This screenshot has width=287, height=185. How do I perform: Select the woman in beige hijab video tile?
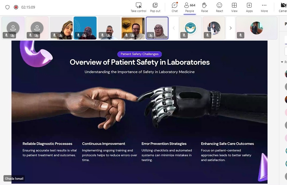click(61, 28)
